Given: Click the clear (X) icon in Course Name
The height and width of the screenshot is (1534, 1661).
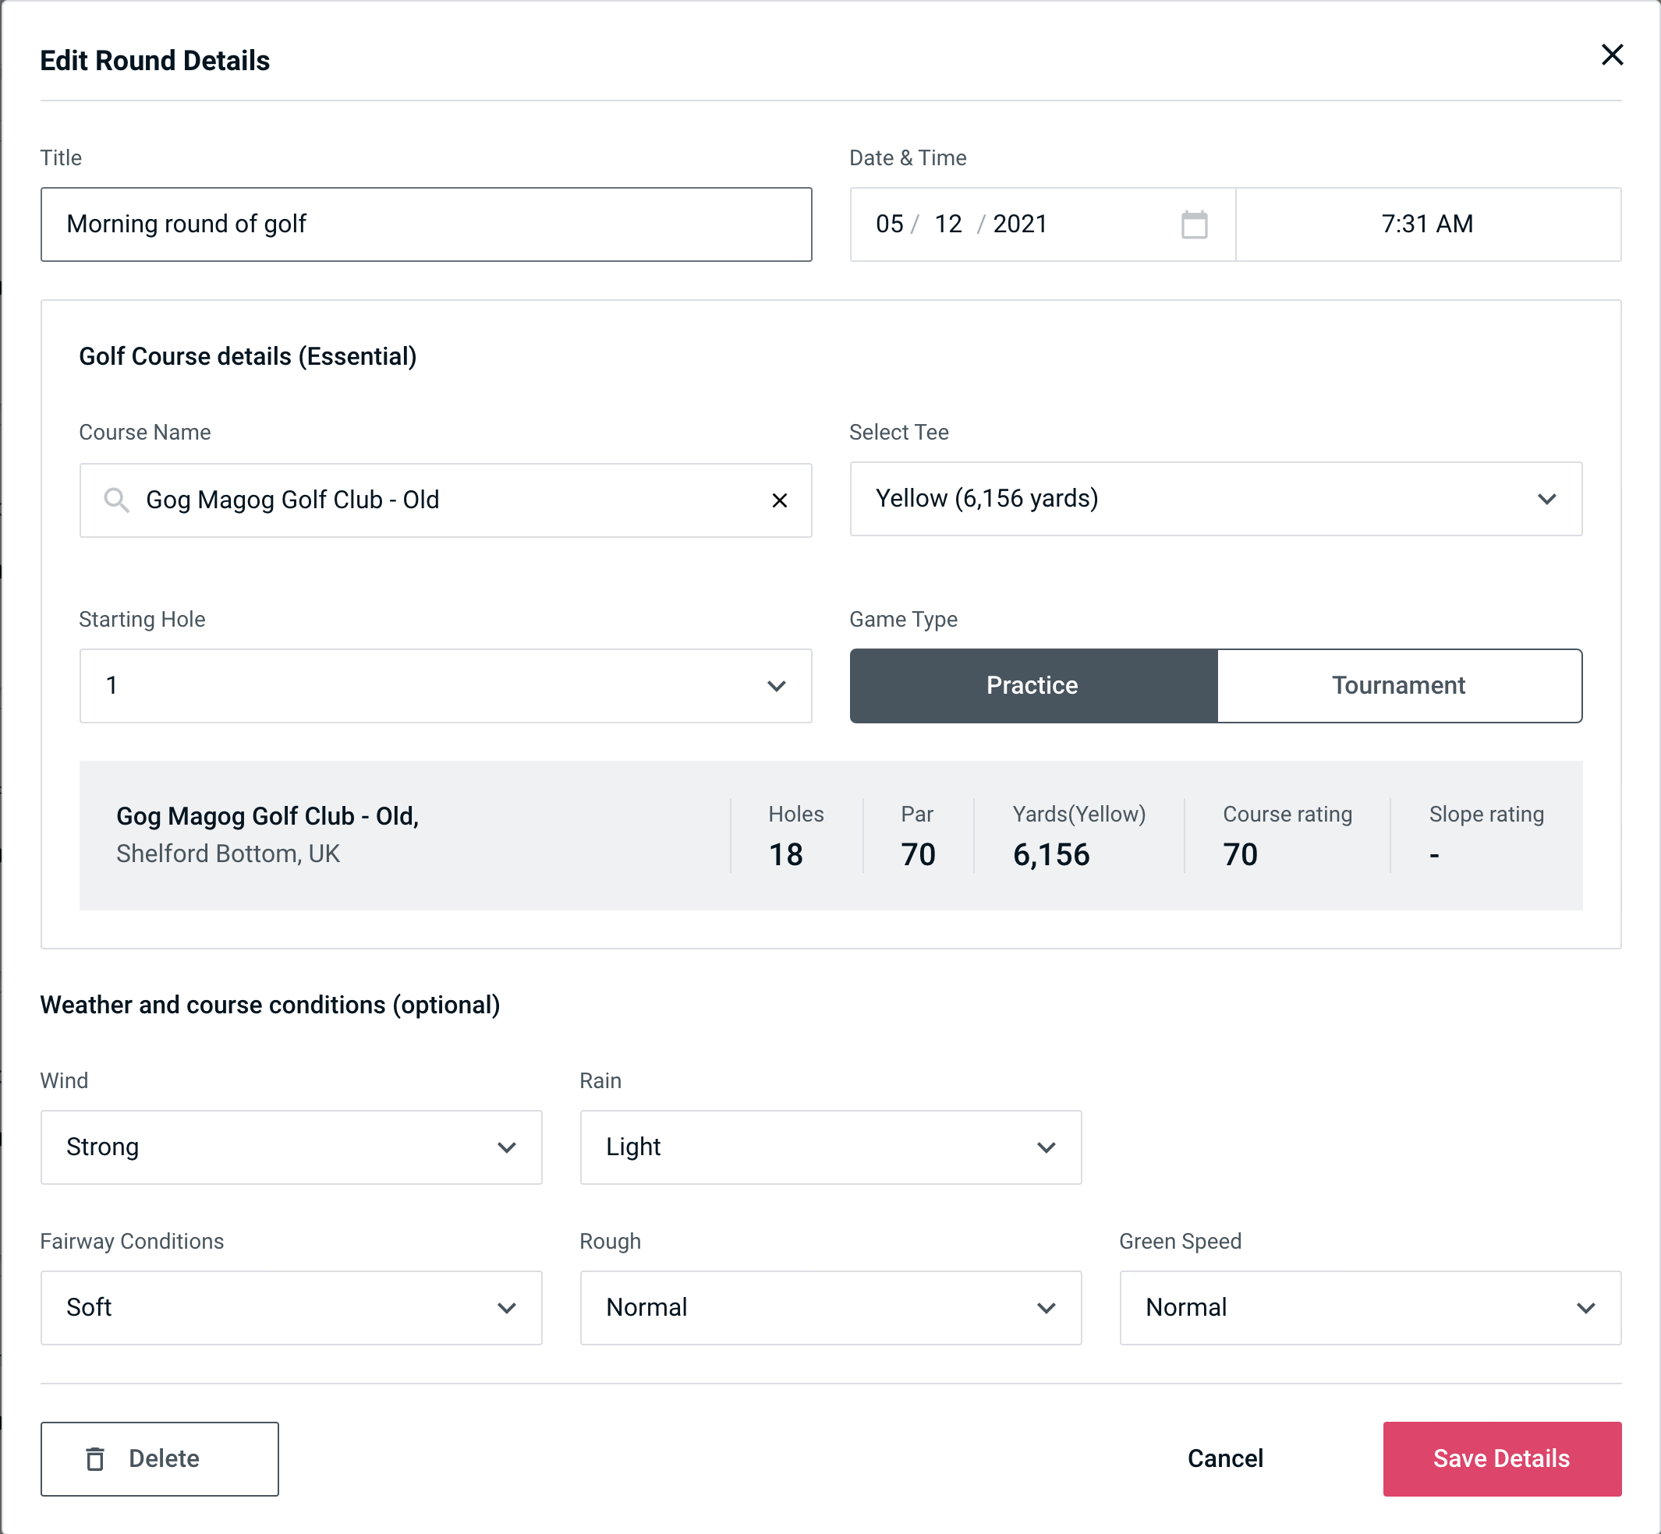Looking at the screenshot, I should [780, 499].
